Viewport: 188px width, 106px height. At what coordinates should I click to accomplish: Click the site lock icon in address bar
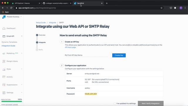tap(16, 8)
